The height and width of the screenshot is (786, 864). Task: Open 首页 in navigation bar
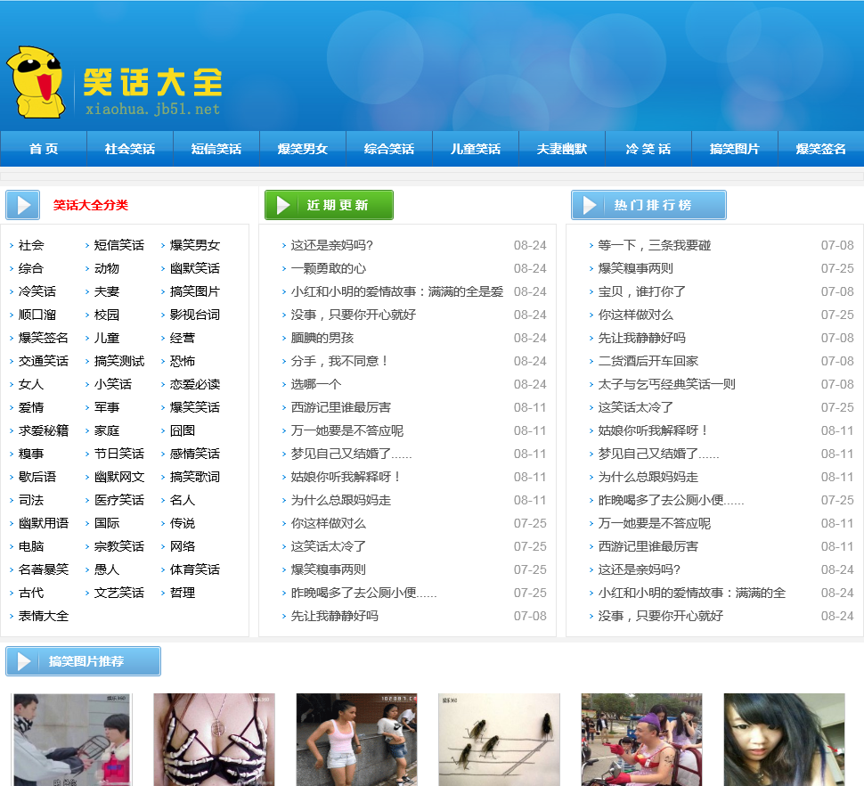[44, 149]
